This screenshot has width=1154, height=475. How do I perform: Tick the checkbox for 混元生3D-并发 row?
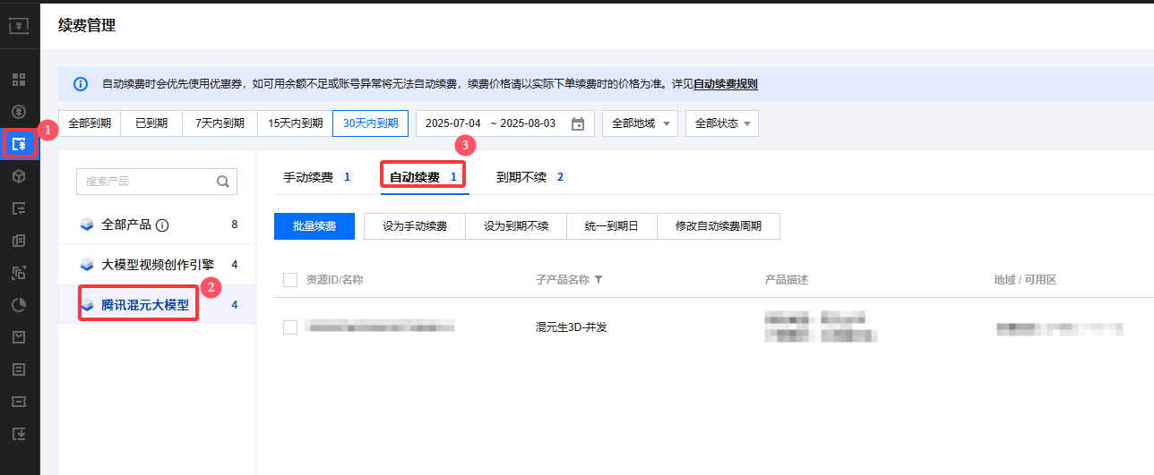click(290, 327)
